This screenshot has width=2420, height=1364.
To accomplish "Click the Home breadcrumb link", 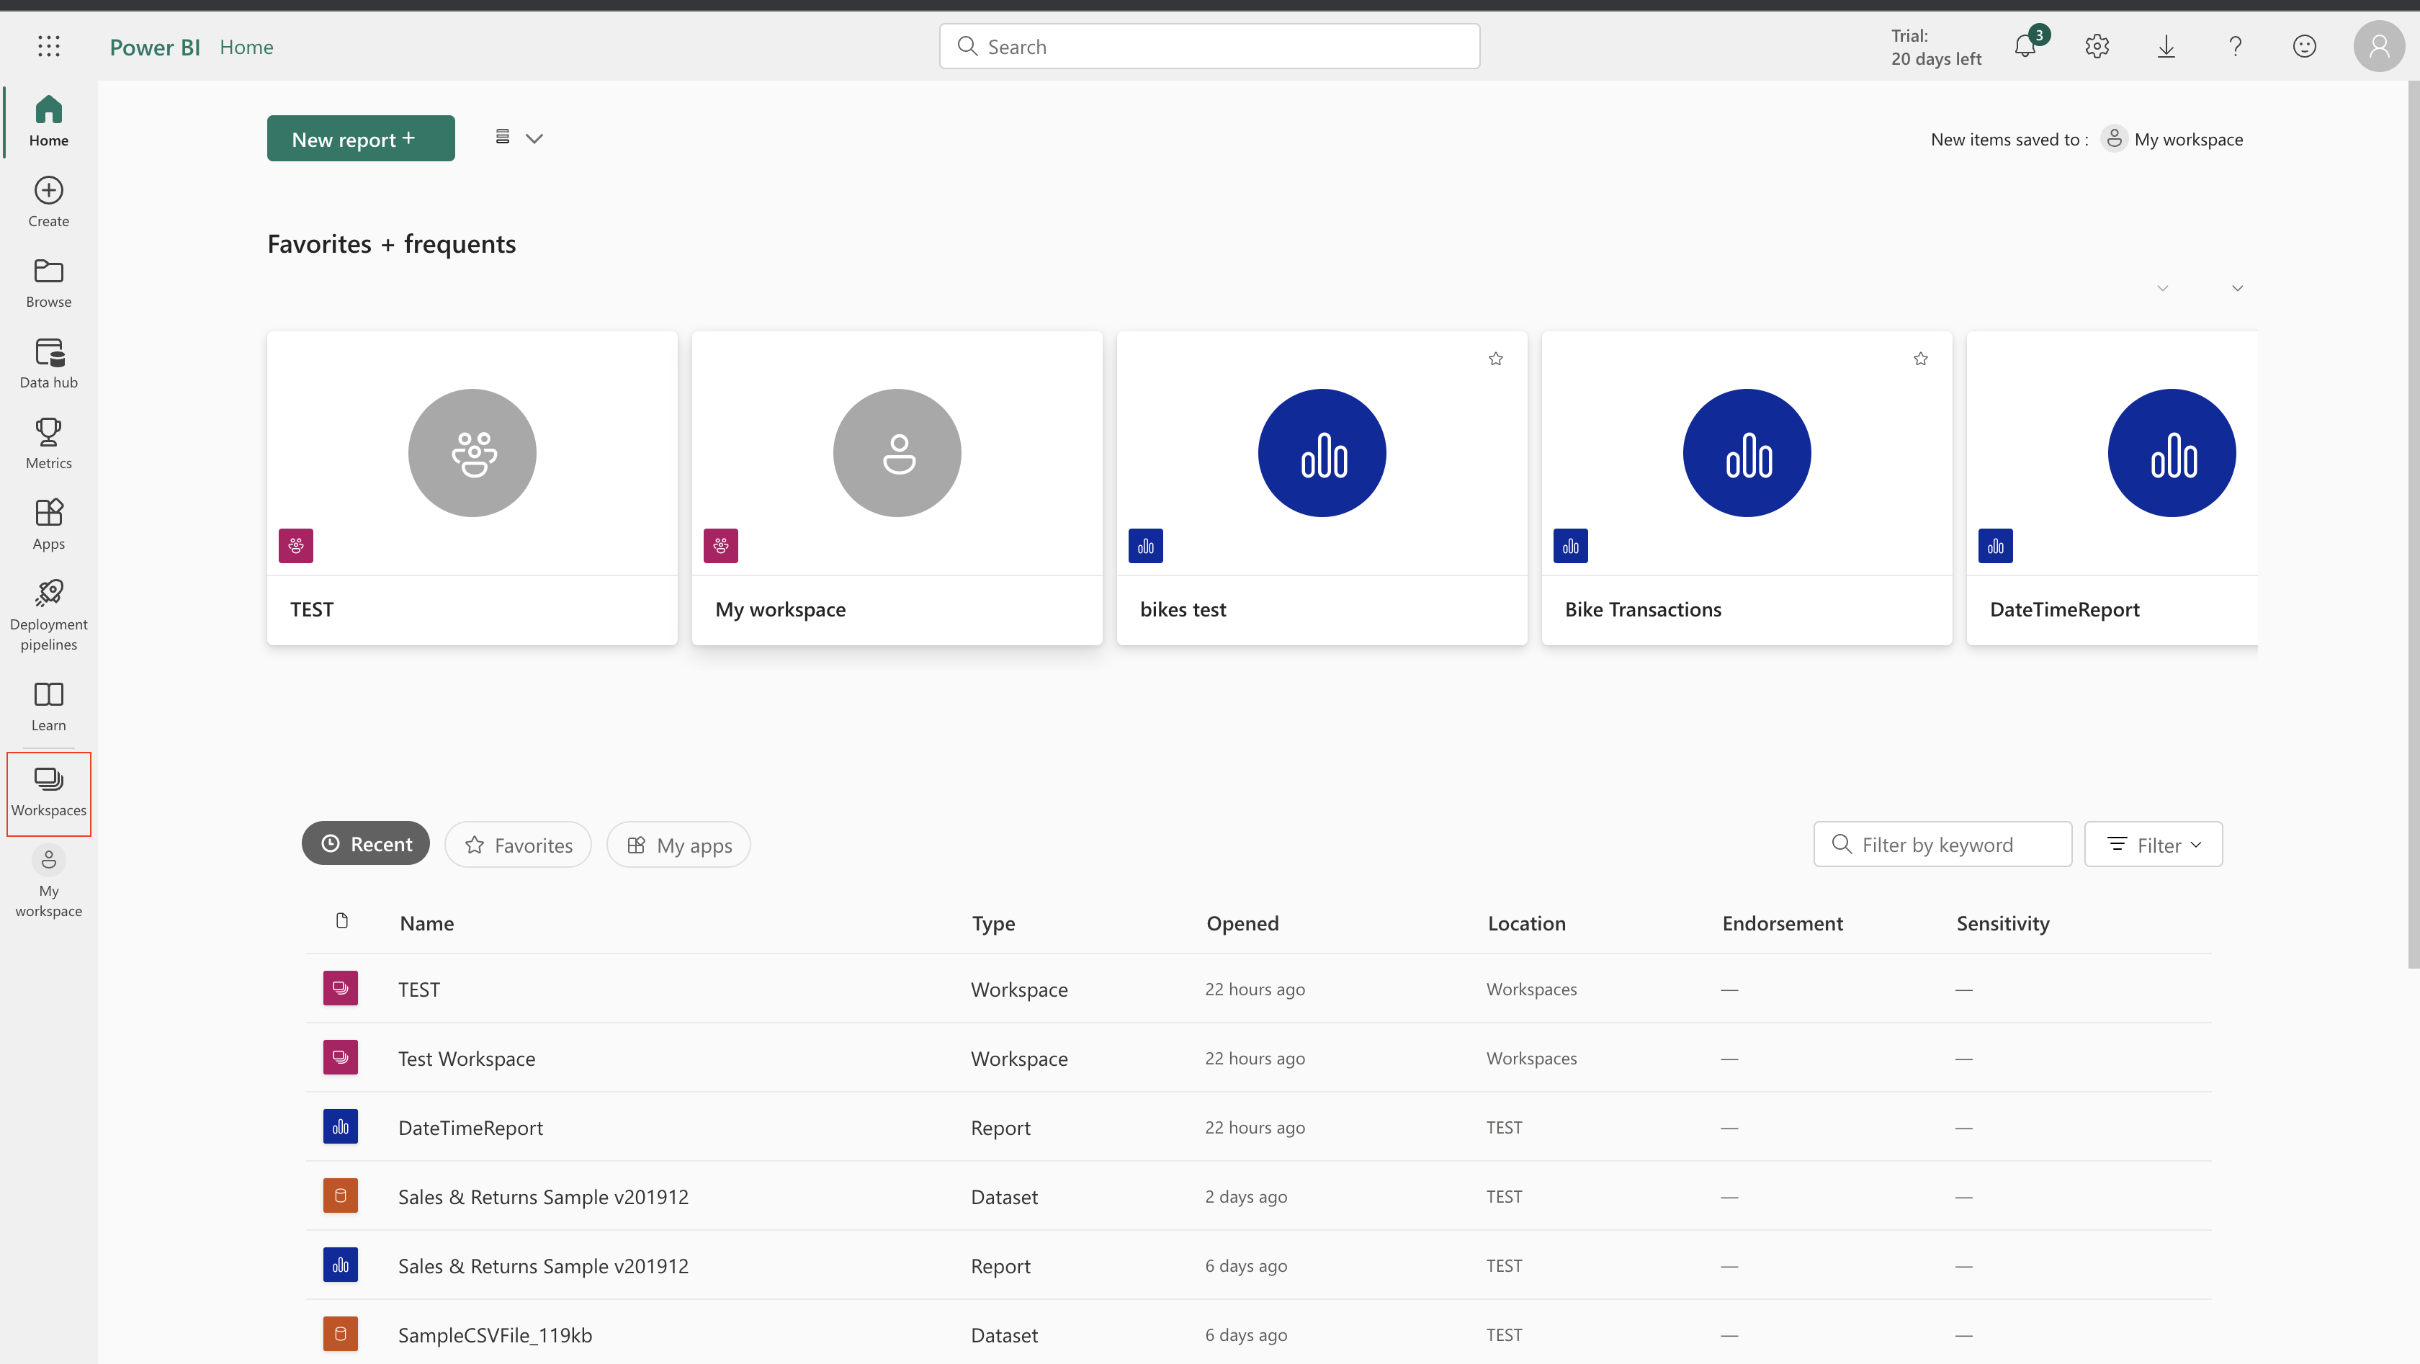I will [x=246, y=47].
